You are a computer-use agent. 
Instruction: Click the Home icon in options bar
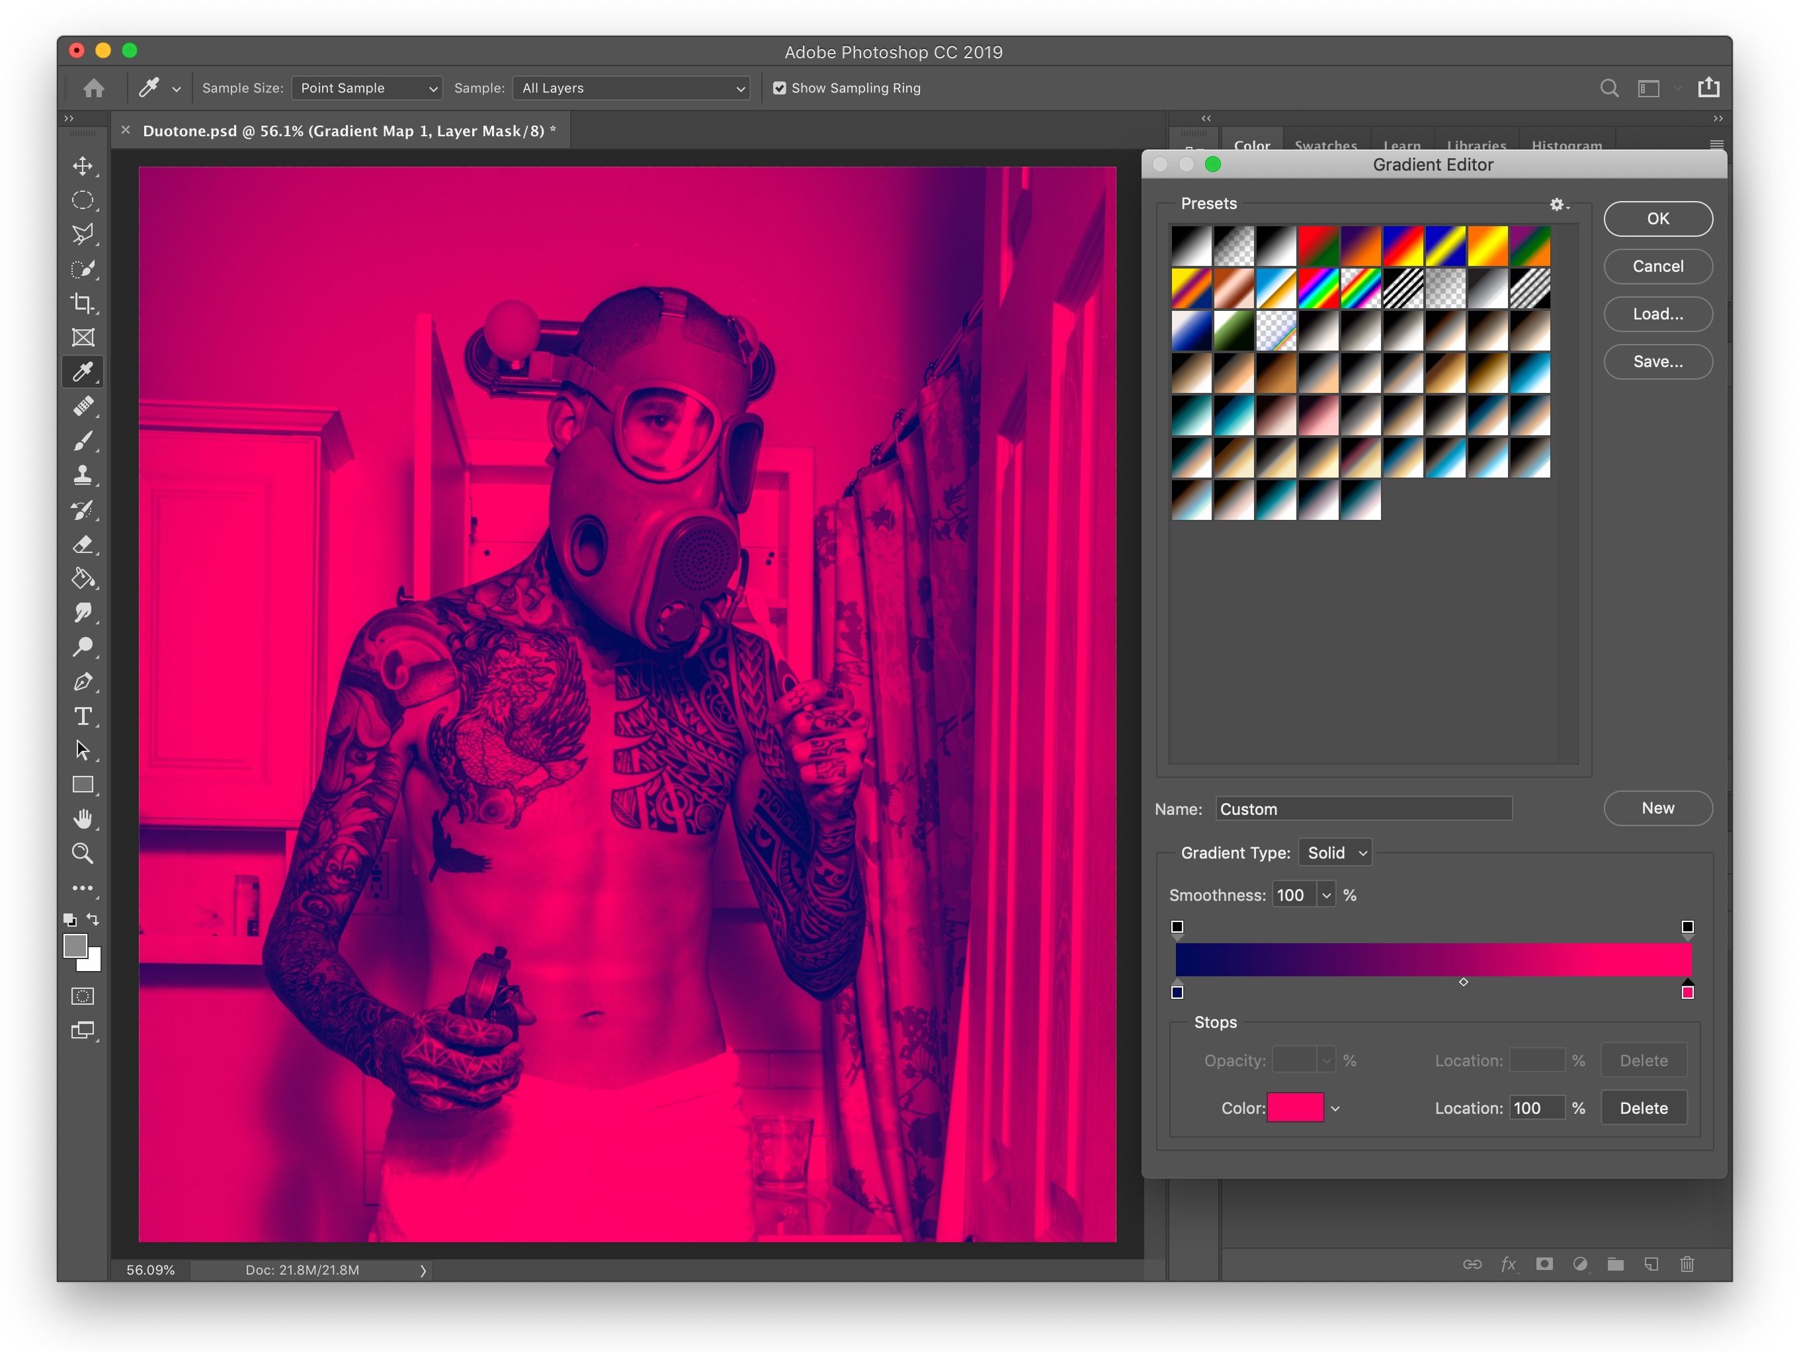coord(94,88)
